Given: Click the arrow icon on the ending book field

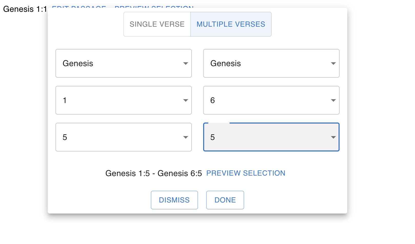Looking at the screenshot, I should 333,64.
